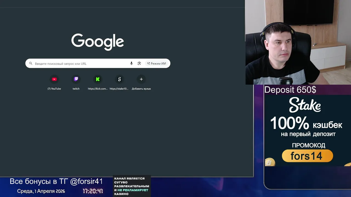Viewport: 351px width, 197px height.
Task: Search by image with lens icon
Action: tap(139, 63)
